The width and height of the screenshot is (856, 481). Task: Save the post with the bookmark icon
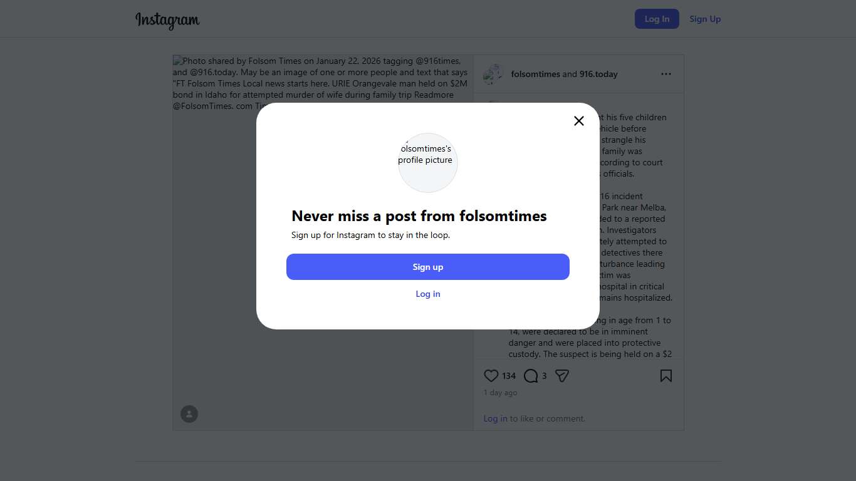click(666, 376)
